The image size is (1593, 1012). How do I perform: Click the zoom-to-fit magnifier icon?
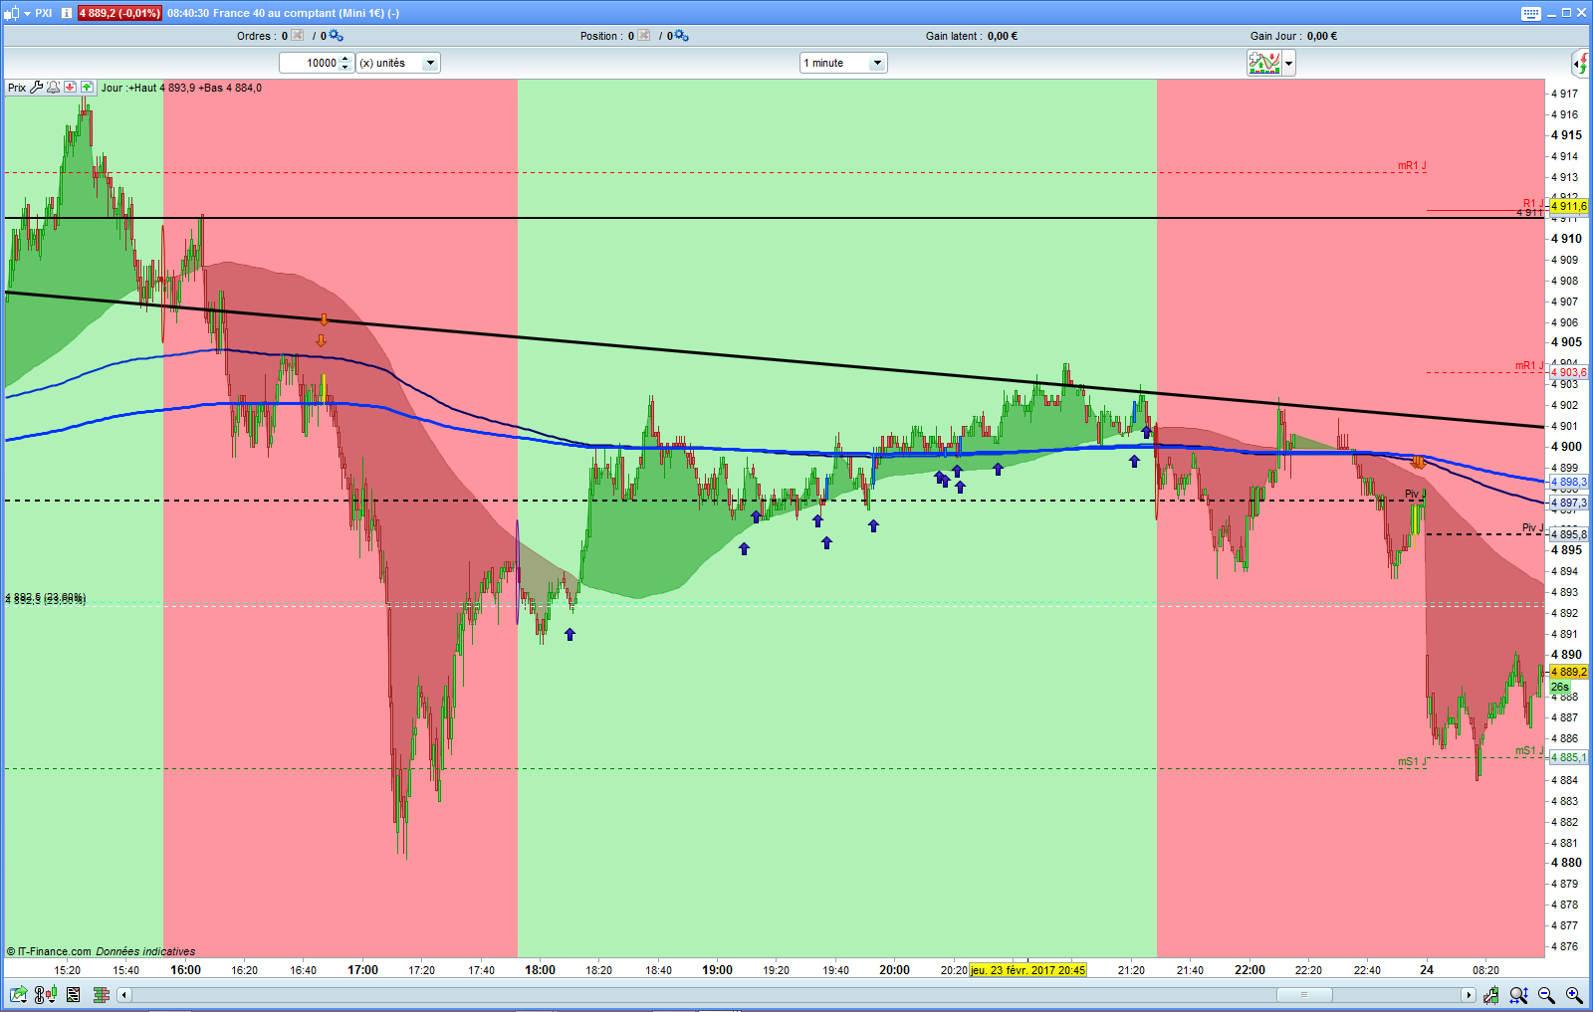[x=1518, y=994]
